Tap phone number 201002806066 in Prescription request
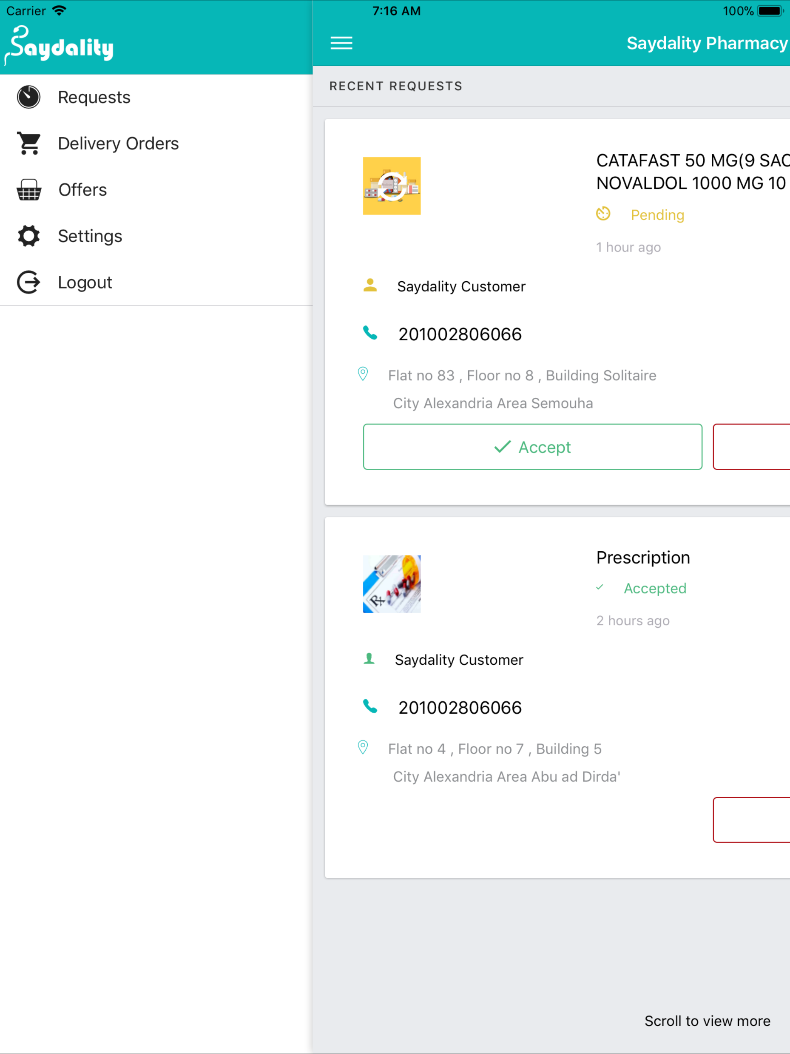The height and width of the screenshot is (1054, 790). [460, 708]
